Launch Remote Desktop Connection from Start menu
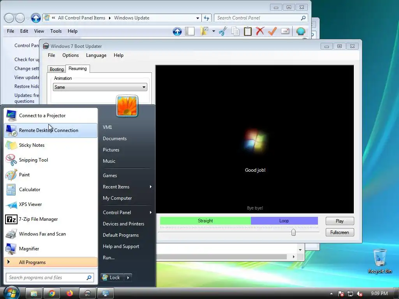399x299 pixels. 51,130
